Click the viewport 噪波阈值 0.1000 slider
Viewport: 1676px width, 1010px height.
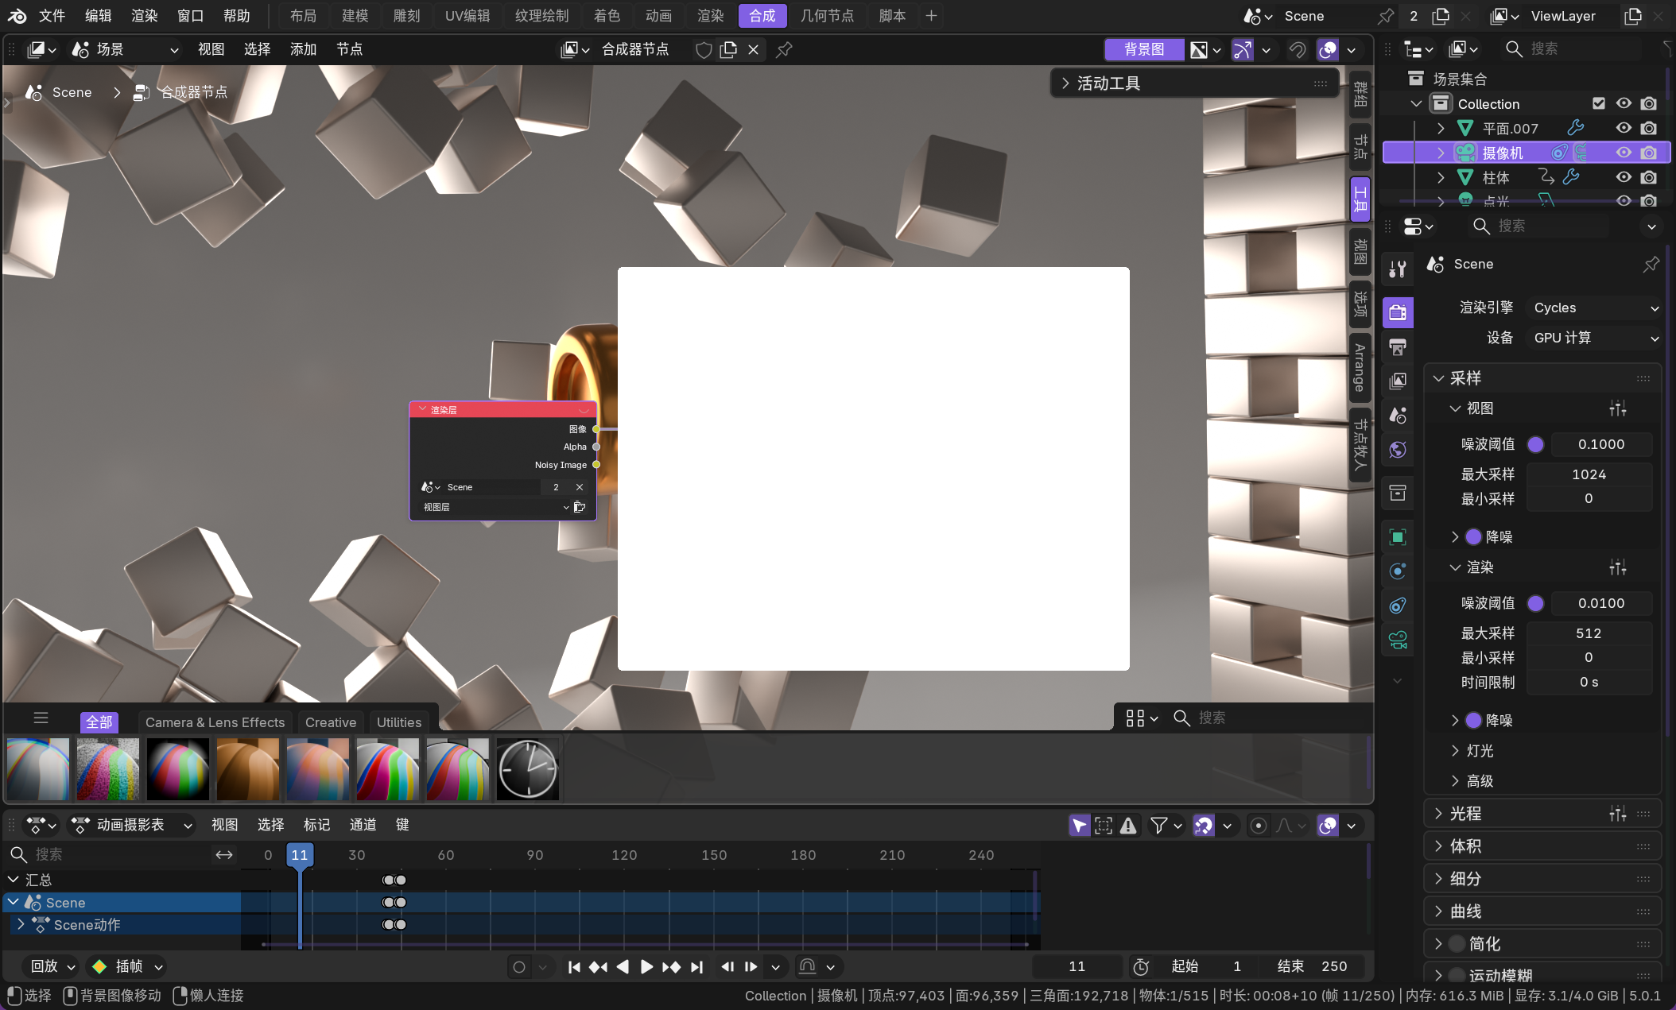coord(1600,444)
